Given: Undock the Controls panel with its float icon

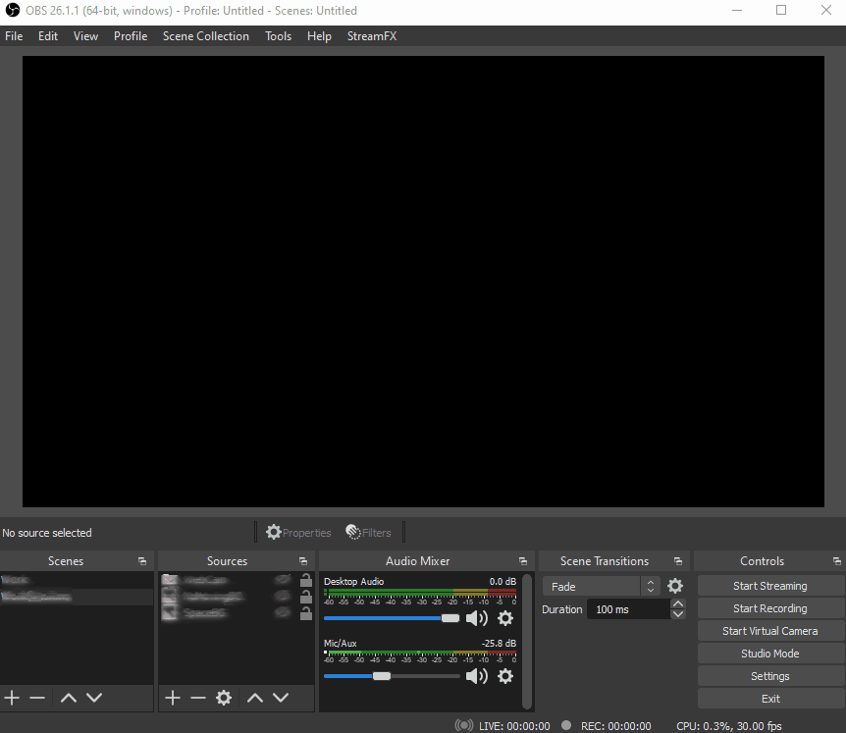Looking at the screenshot, I should [x=837, y=561].
